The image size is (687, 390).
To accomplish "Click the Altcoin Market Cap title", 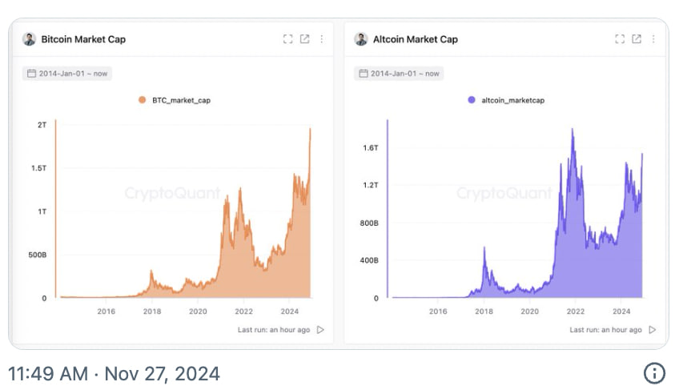I will (x=416, y=39).
